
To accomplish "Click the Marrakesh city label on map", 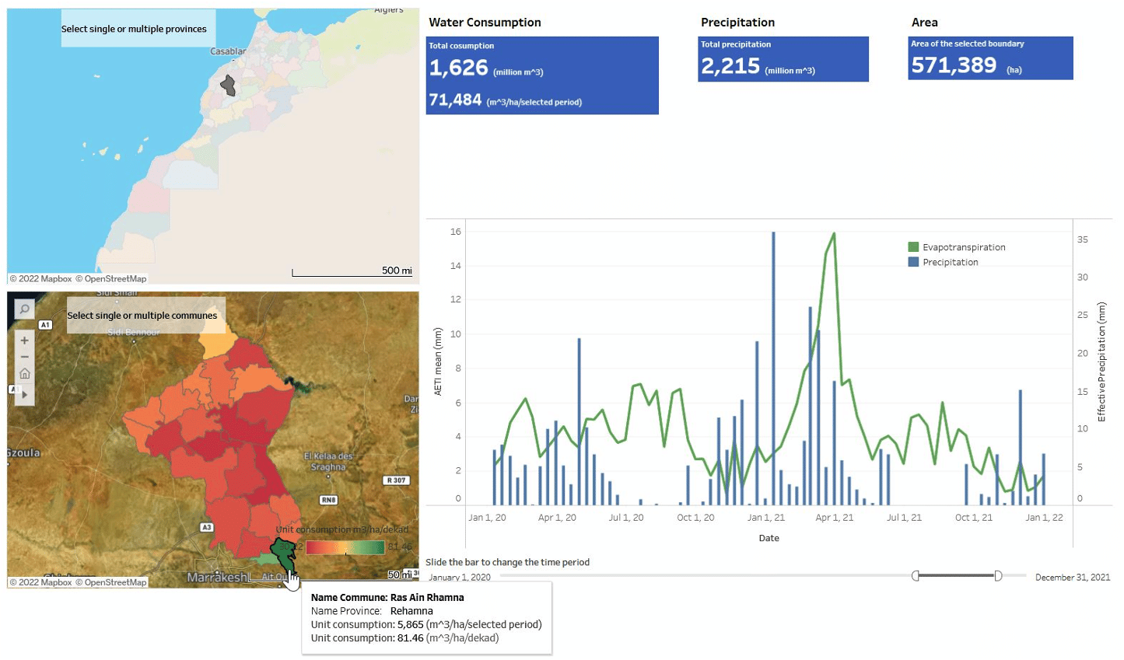I will 219,577.
